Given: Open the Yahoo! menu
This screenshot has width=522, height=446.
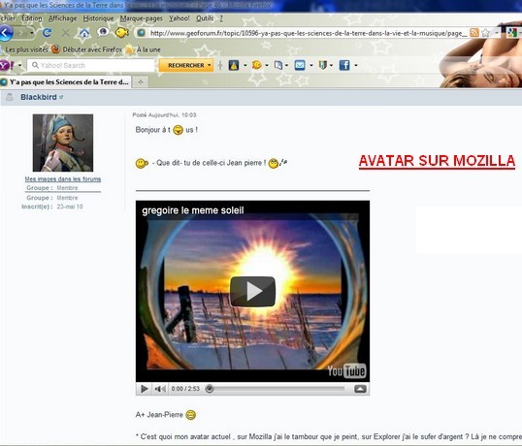Looking at the screenshot, I should click(179, 18).
